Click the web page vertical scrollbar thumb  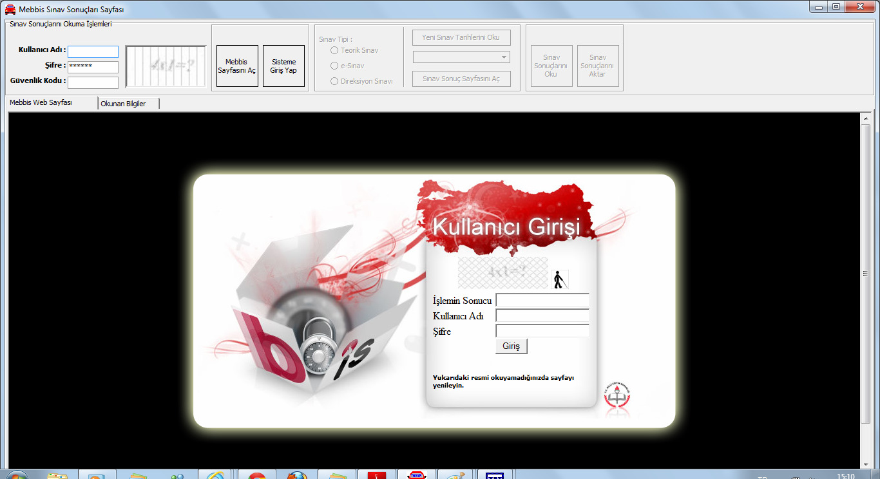tap(865, 273)
